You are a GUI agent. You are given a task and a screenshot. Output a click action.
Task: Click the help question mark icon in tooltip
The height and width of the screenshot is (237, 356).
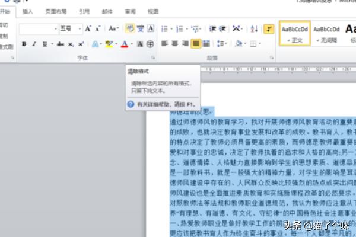pyautogui.click(x=131, y=104)
